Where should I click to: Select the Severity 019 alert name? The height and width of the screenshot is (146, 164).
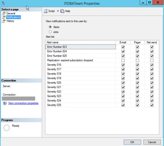click(54, 78)
